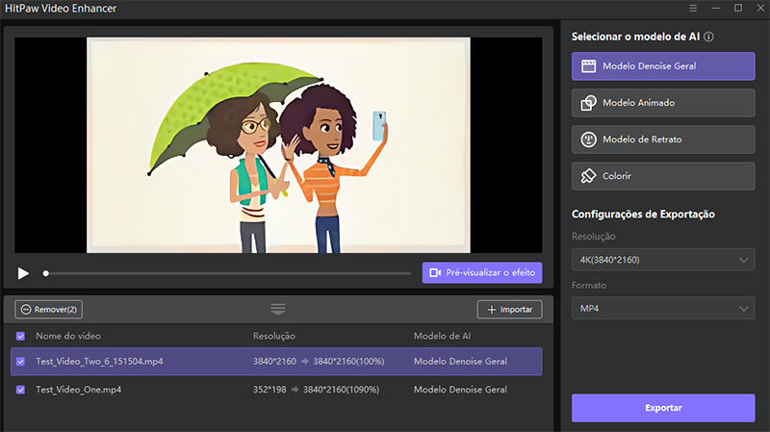Collapse the video list with the center chevron icon
Viewport: 770px width, 432px height.
click(x=278, y=309)
